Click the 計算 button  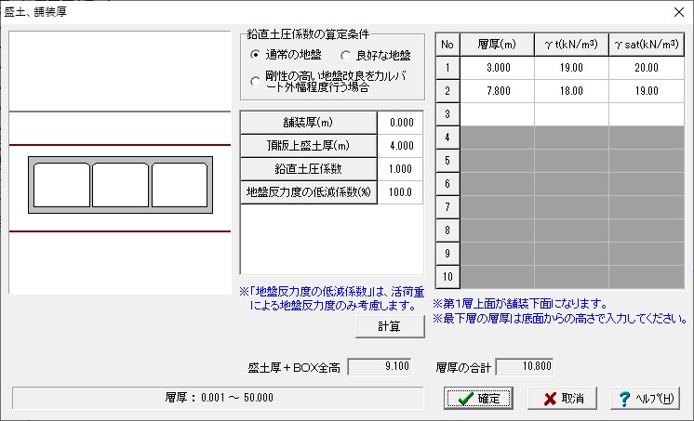390,326
